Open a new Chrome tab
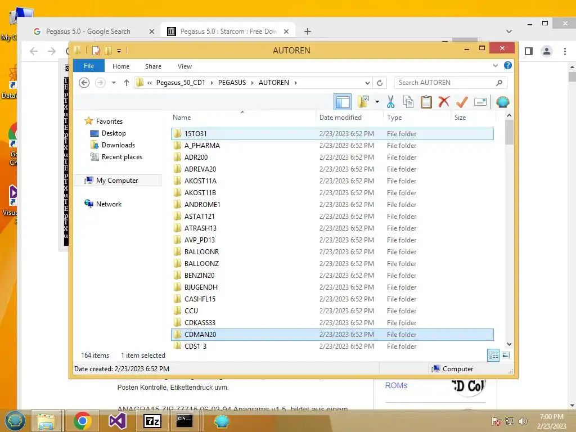Image resolution: width=576 pixels, height=432 pixels. (x=308, y=31)
